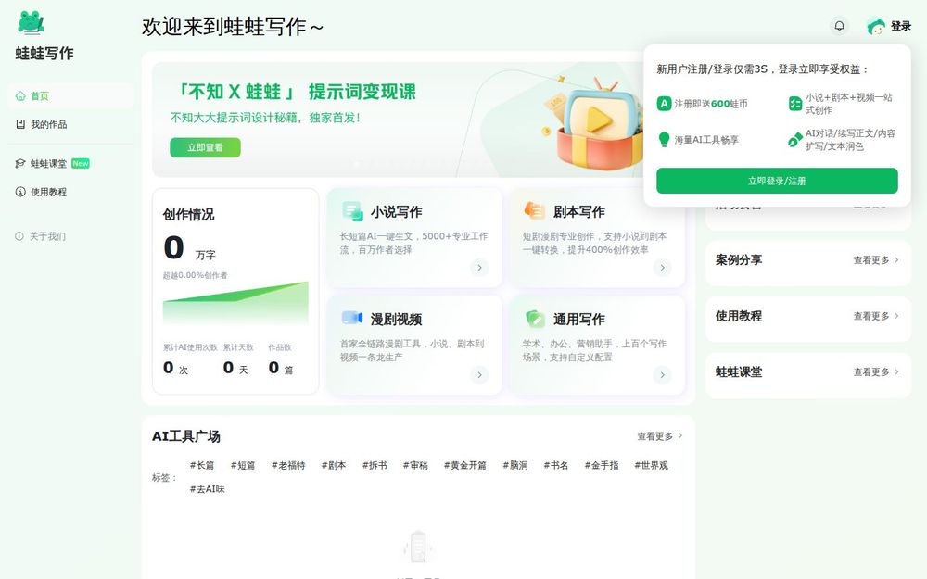This screenshot has width=927, height=579.
Task: Click the 登录 login text at top right
Action: [x=901, y=26]
